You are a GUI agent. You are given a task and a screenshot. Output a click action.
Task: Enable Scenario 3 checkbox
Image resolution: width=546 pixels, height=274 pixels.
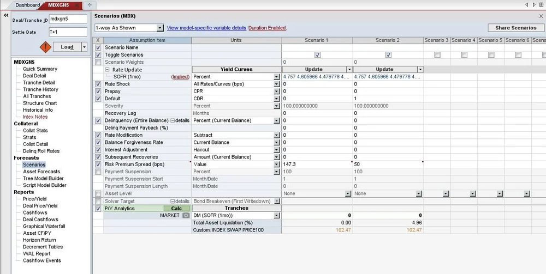(437, 55)
